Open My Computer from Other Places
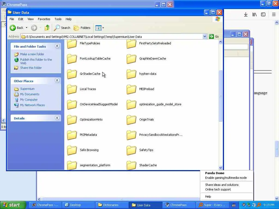Image resolution: width=279 pixels, height=209 pixels. (29, 100)
